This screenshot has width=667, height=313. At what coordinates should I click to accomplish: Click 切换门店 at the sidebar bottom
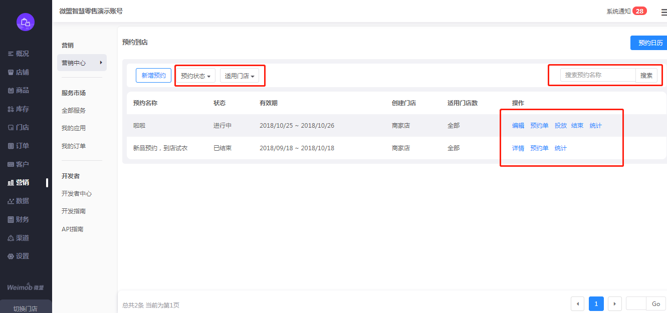tap(26, 308)
